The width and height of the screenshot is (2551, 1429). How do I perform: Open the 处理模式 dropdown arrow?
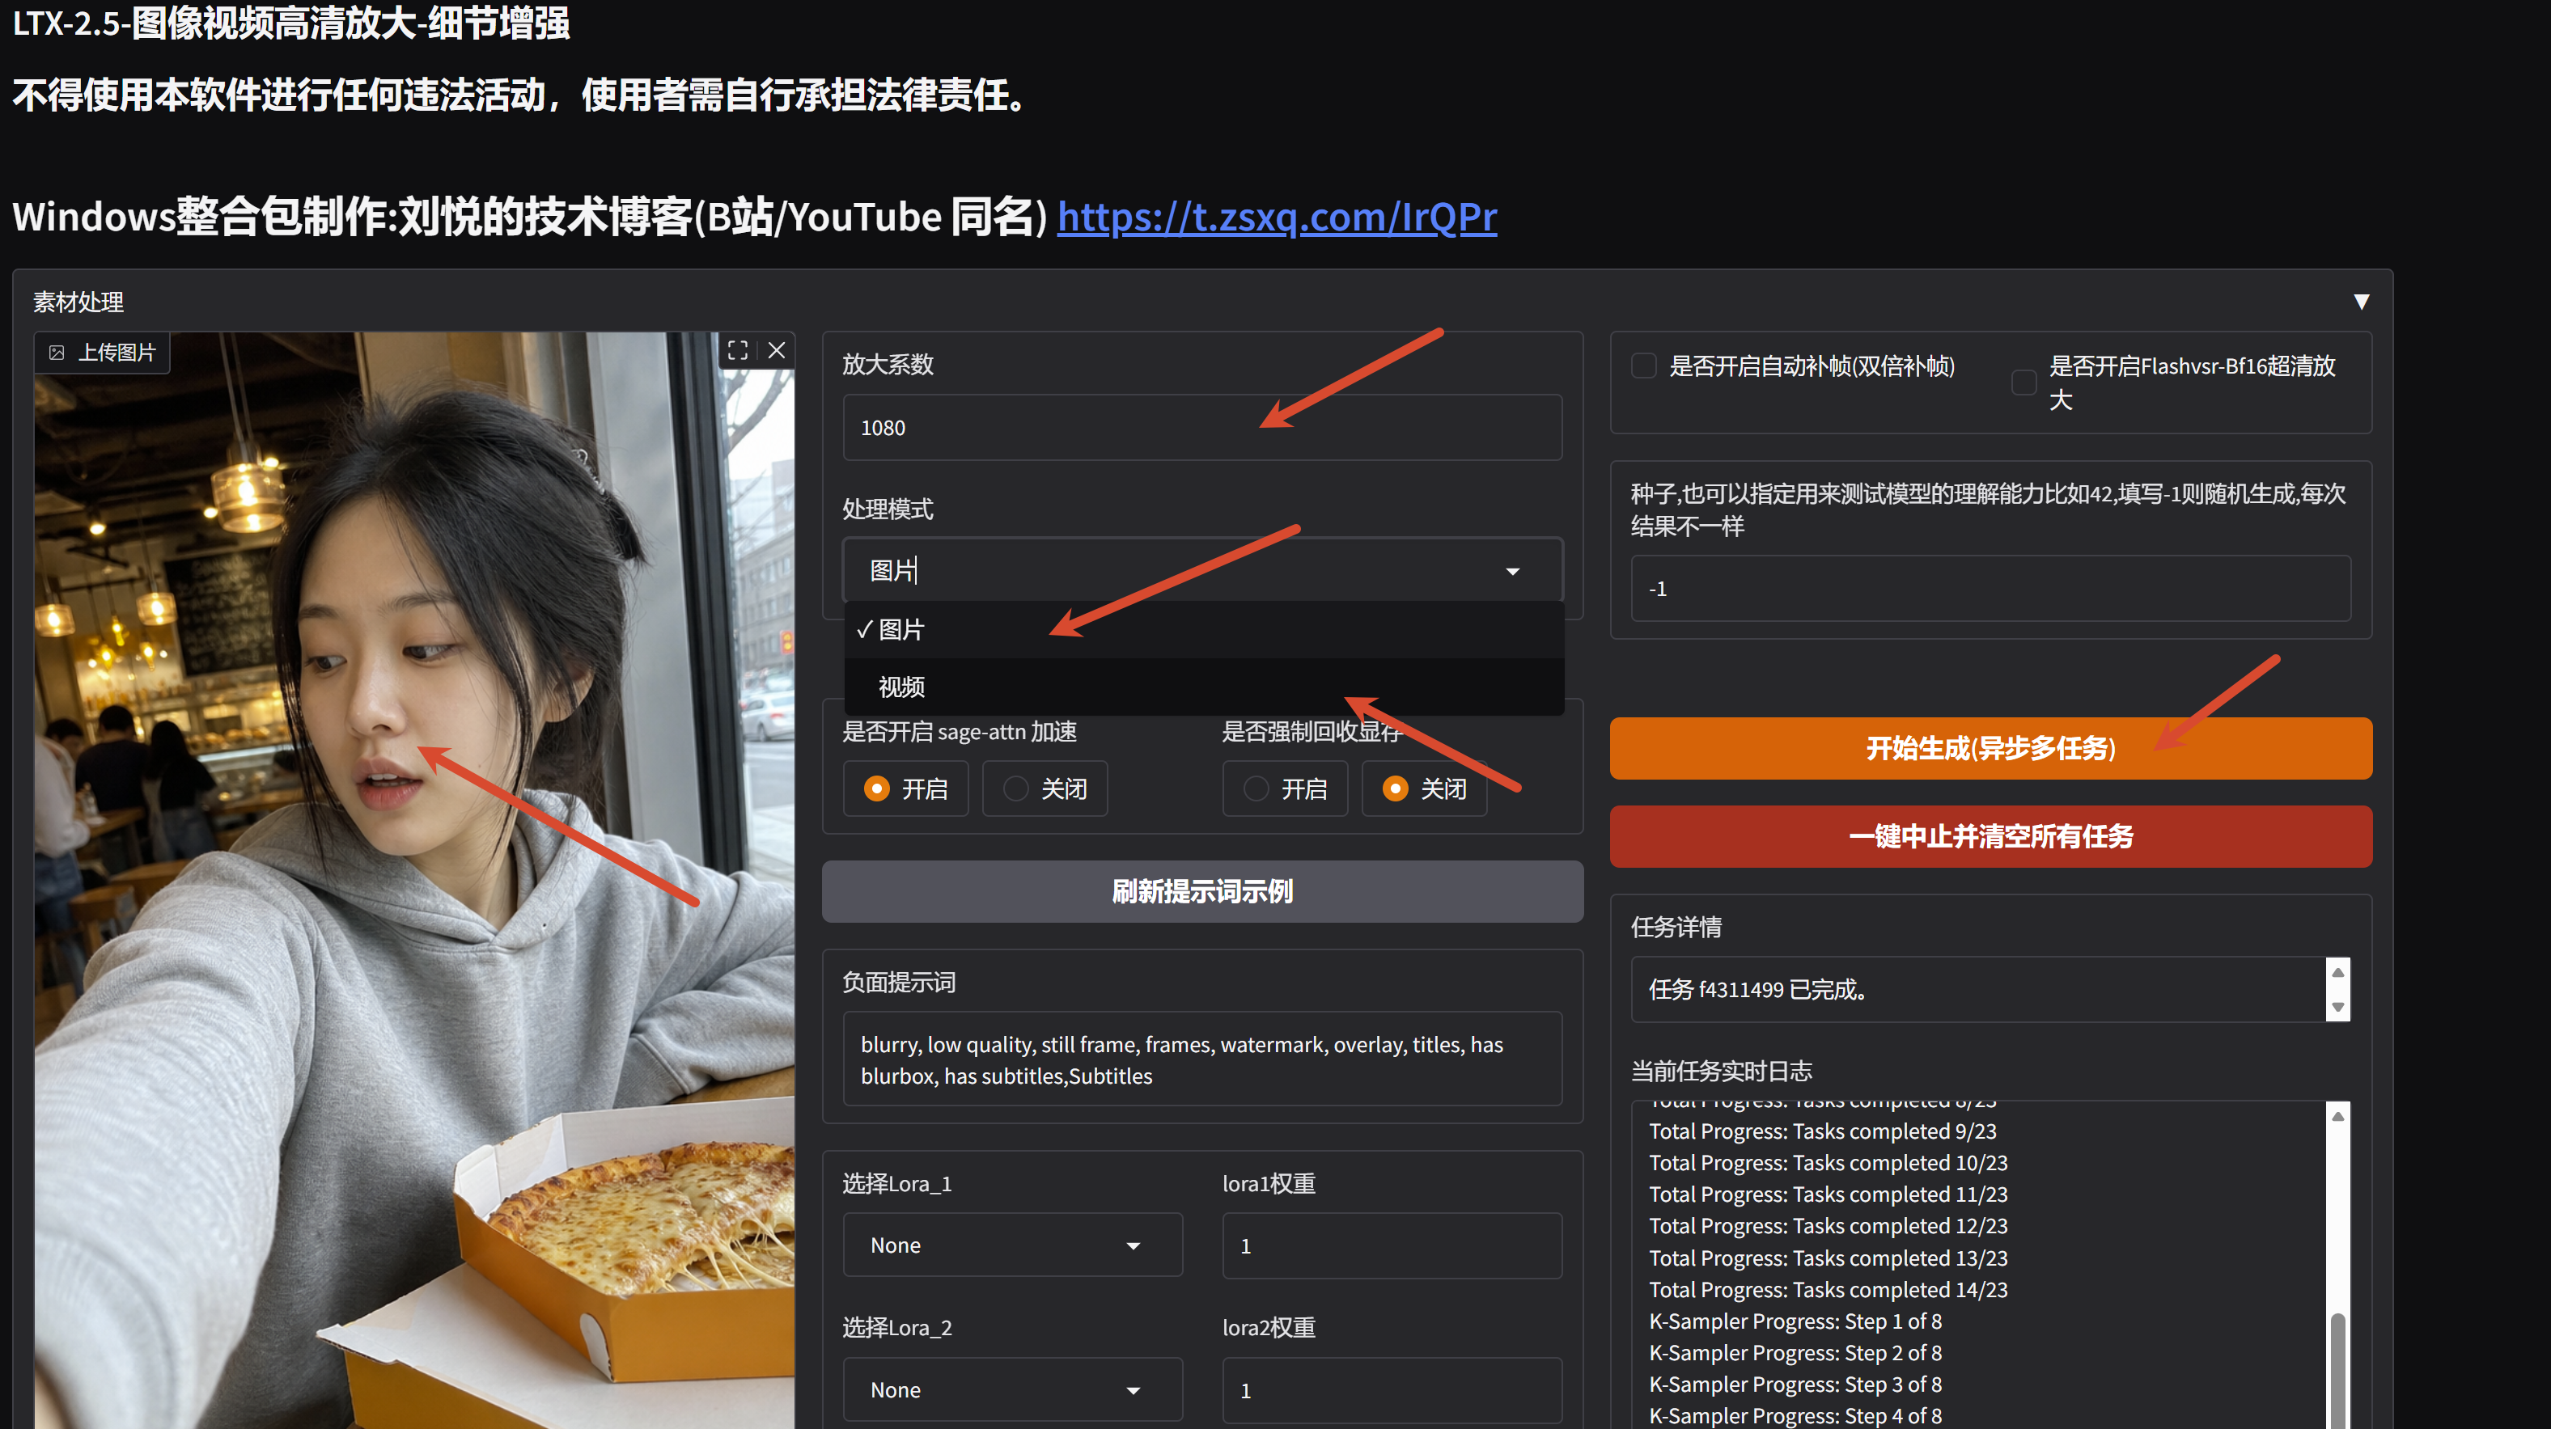click(1512, 571)
